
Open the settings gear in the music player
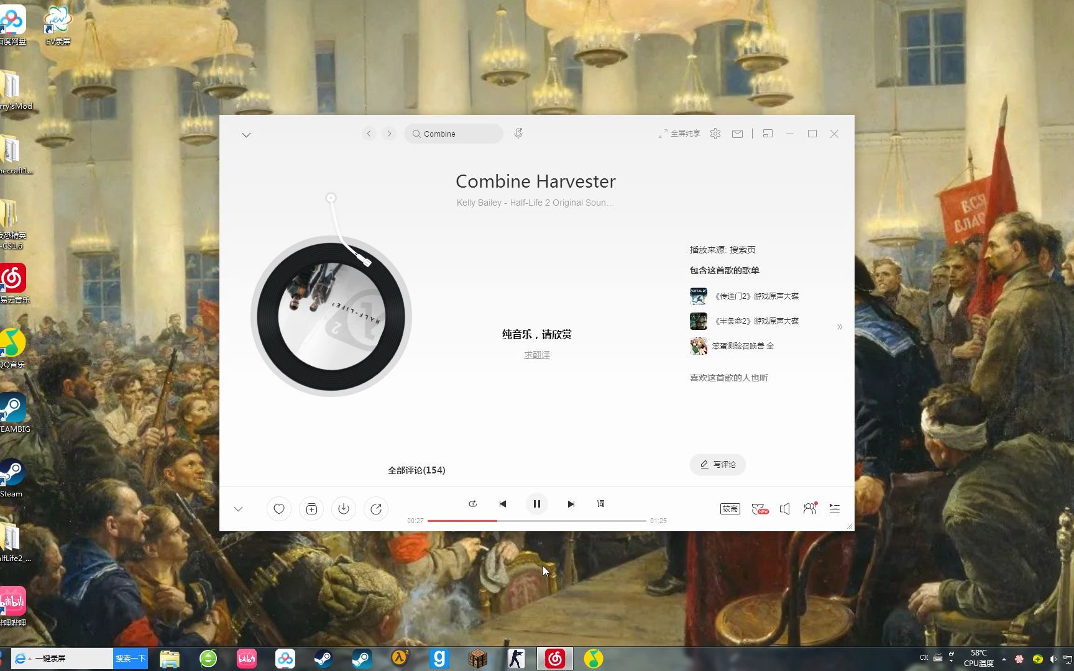coord(715,134)
